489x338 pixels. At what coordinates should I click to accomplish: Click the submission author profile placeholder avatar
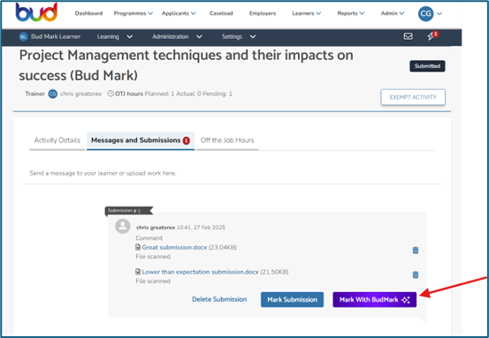[x=123, y=226]
